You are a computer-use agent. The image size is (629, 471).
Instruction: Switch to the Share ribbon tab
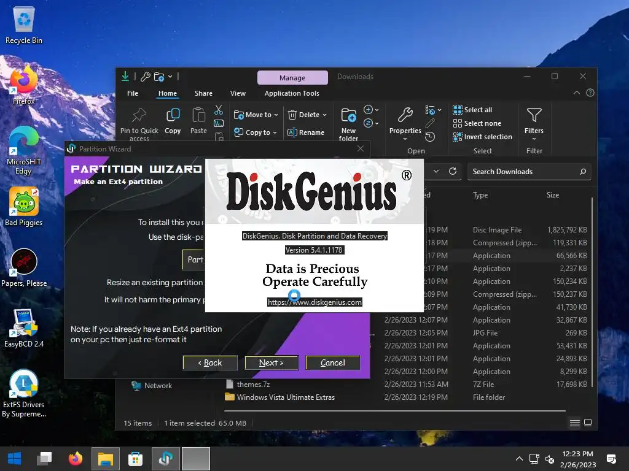pos(204,93)
